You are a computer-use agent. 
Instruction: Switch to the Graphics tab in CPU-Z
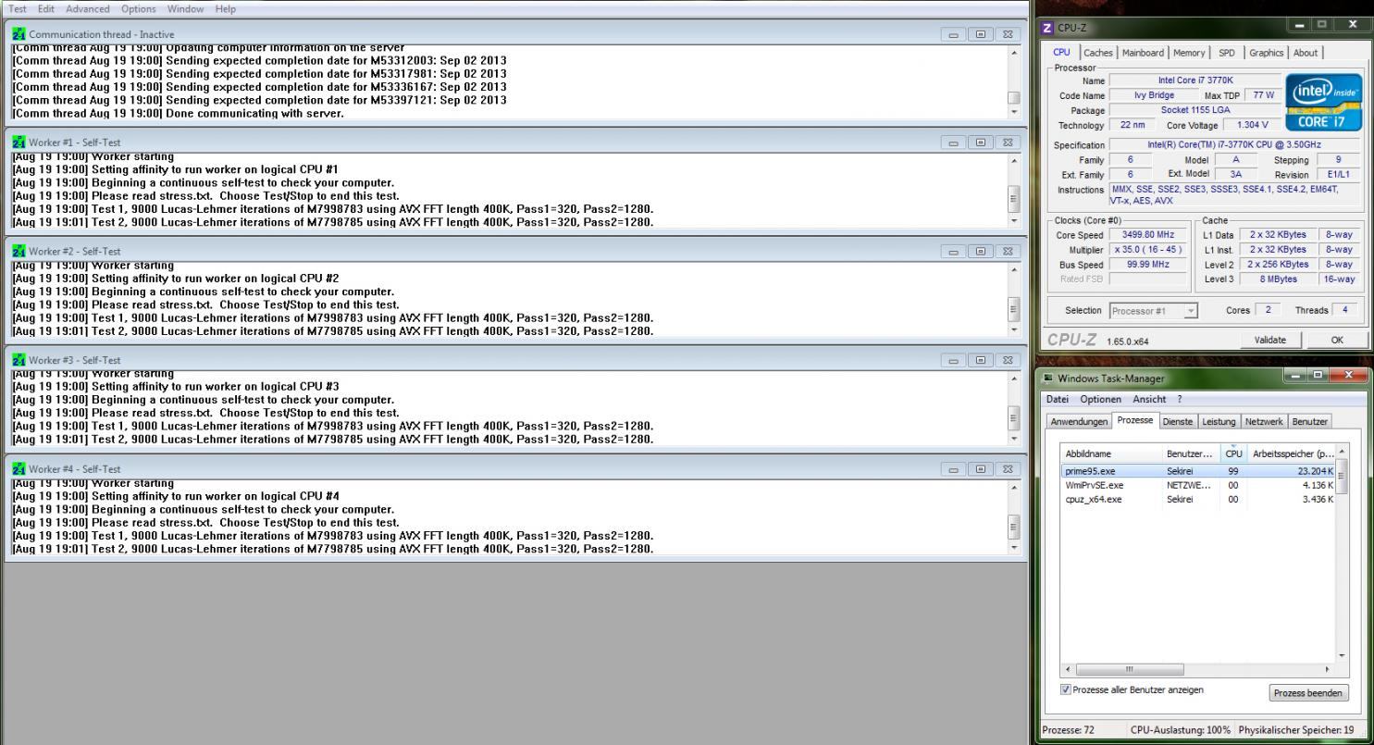[x=1267, y=53]
